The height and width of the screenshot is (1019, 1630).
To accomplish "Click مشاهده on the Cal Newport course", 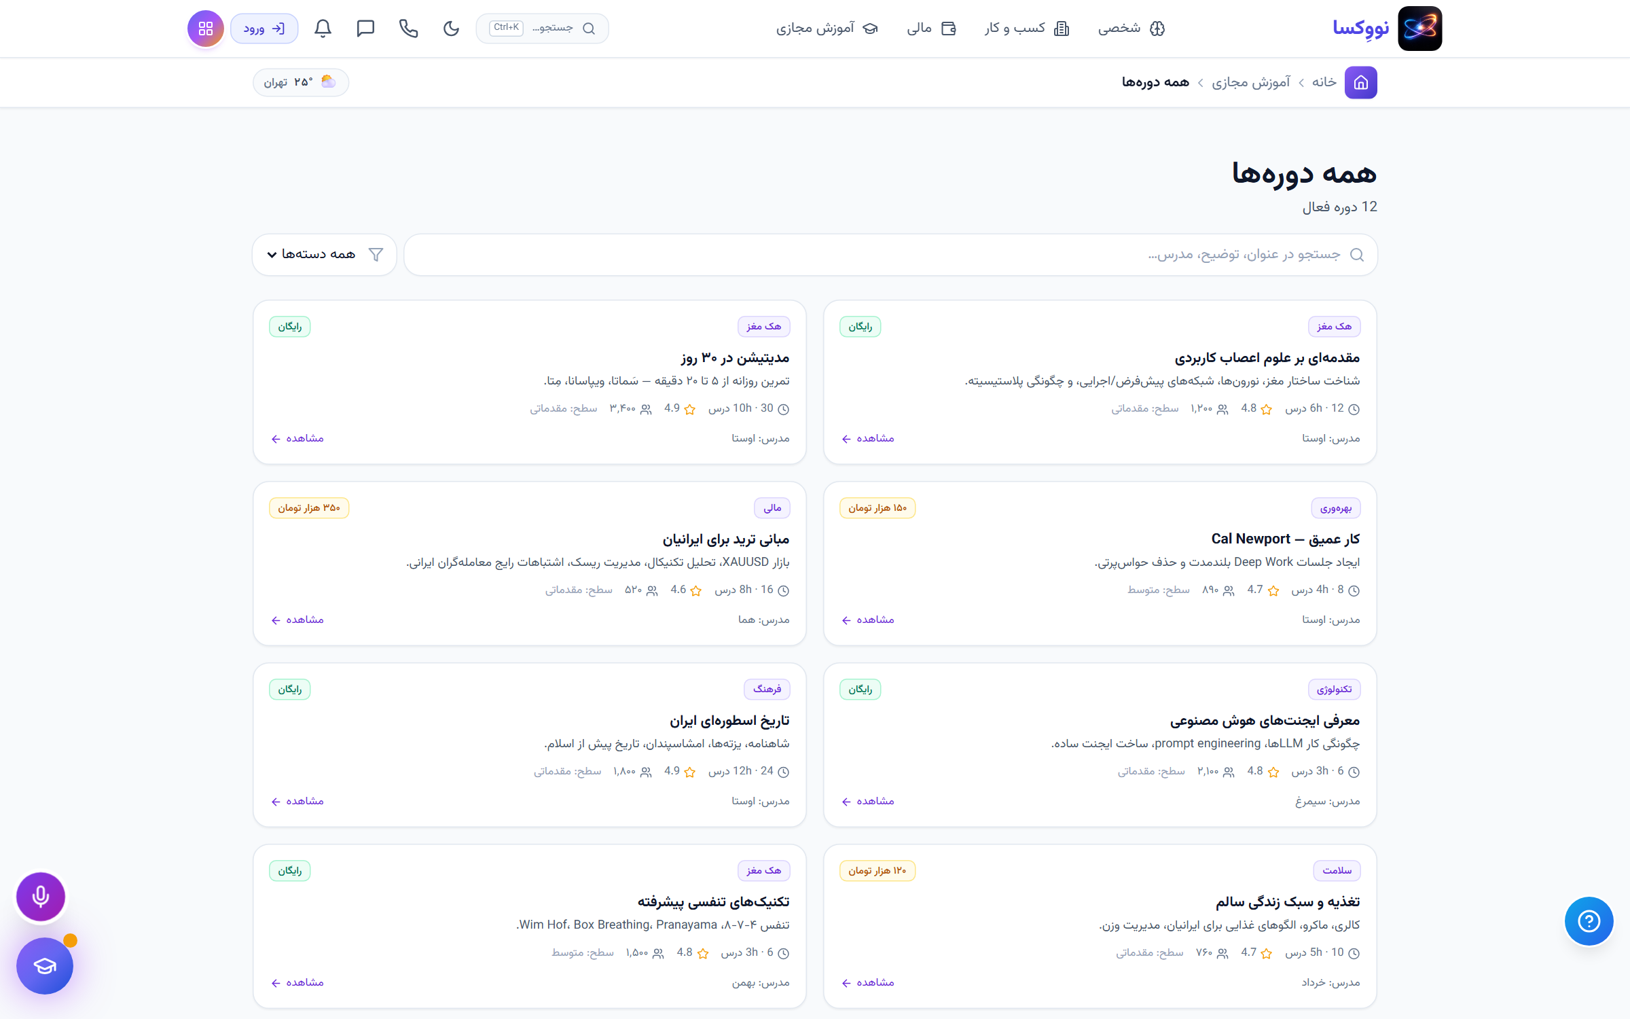I will (868, 620).
